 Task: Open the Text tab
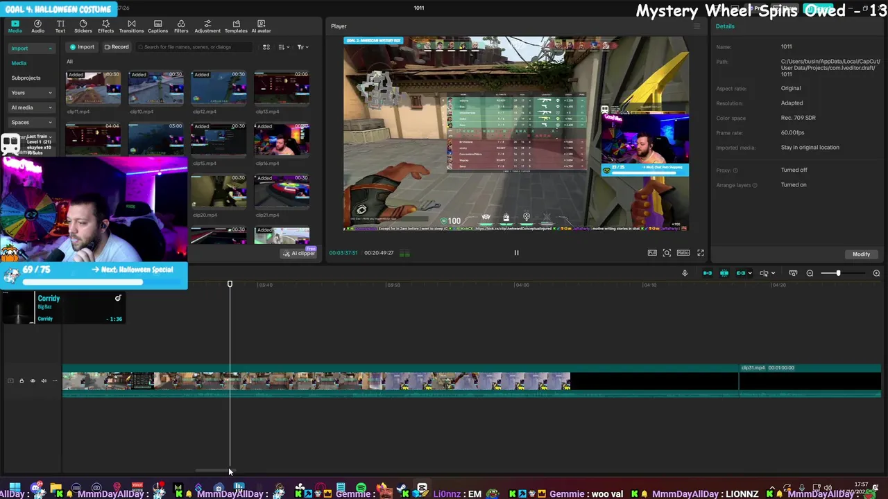[x=60, y=26]
